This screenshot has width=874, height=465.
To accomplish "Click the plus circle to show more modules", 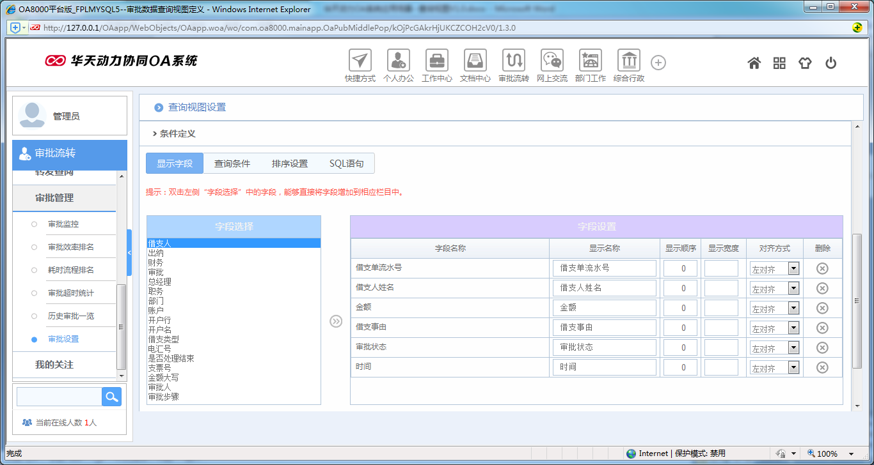I will tap(658, 62).
